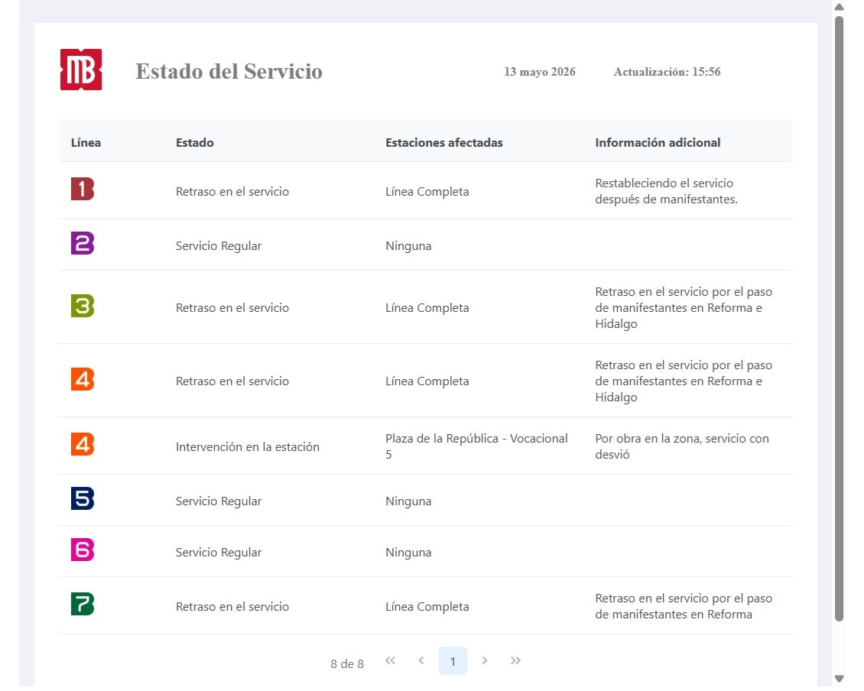This screenshot has width=864, height=691.
Task: Select the Line 3 green icon
Action: (x=83, y=307)
